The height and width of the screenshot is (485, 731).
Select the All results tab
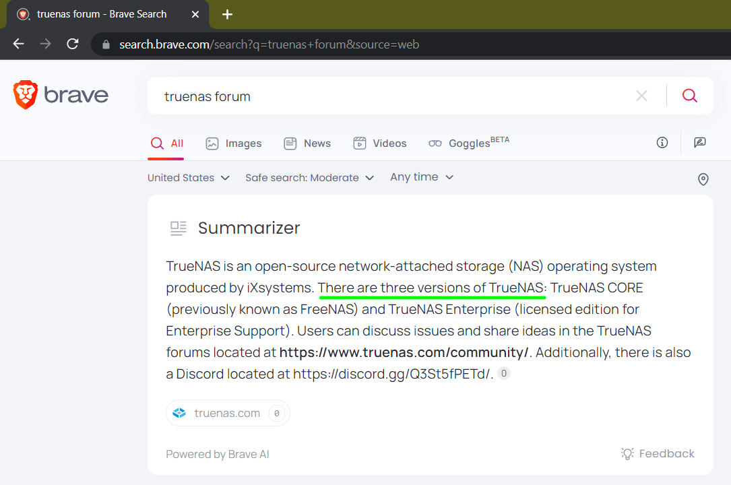click(166, 143)
